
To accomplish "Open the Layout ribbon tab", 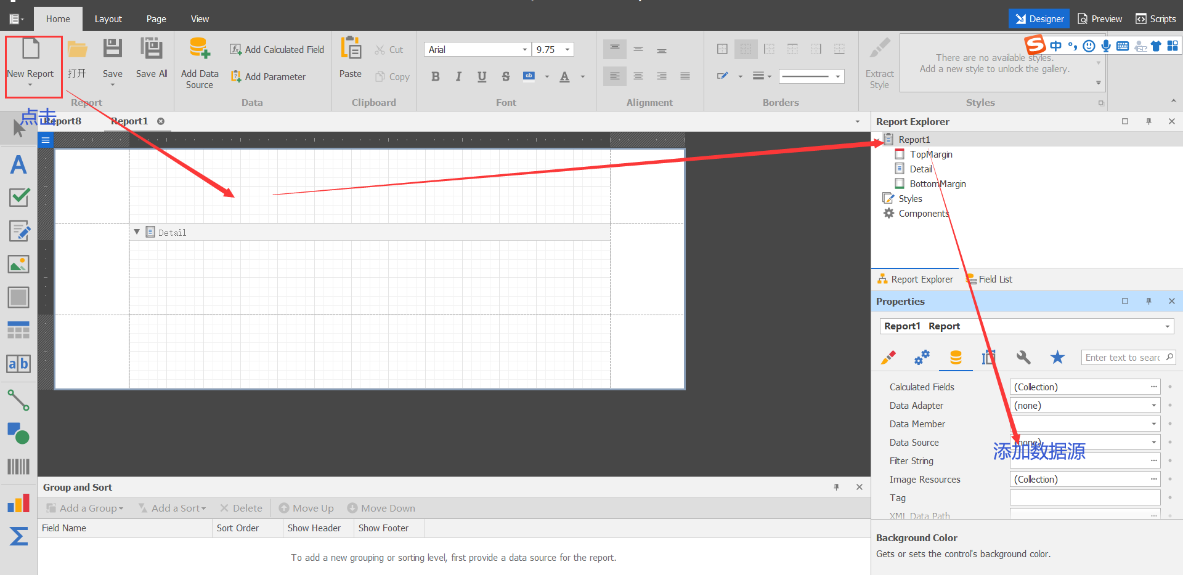I will tap(108, 18).
